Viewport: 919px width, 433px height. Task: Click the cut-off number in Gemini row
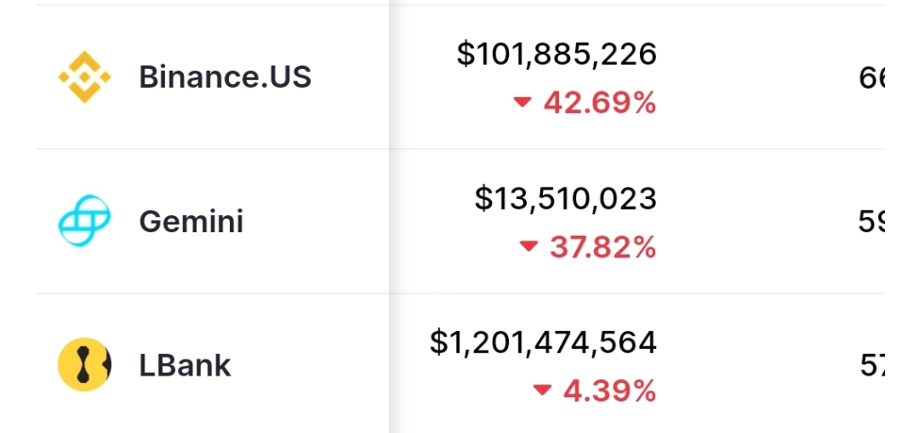click(x=871, y=222)
